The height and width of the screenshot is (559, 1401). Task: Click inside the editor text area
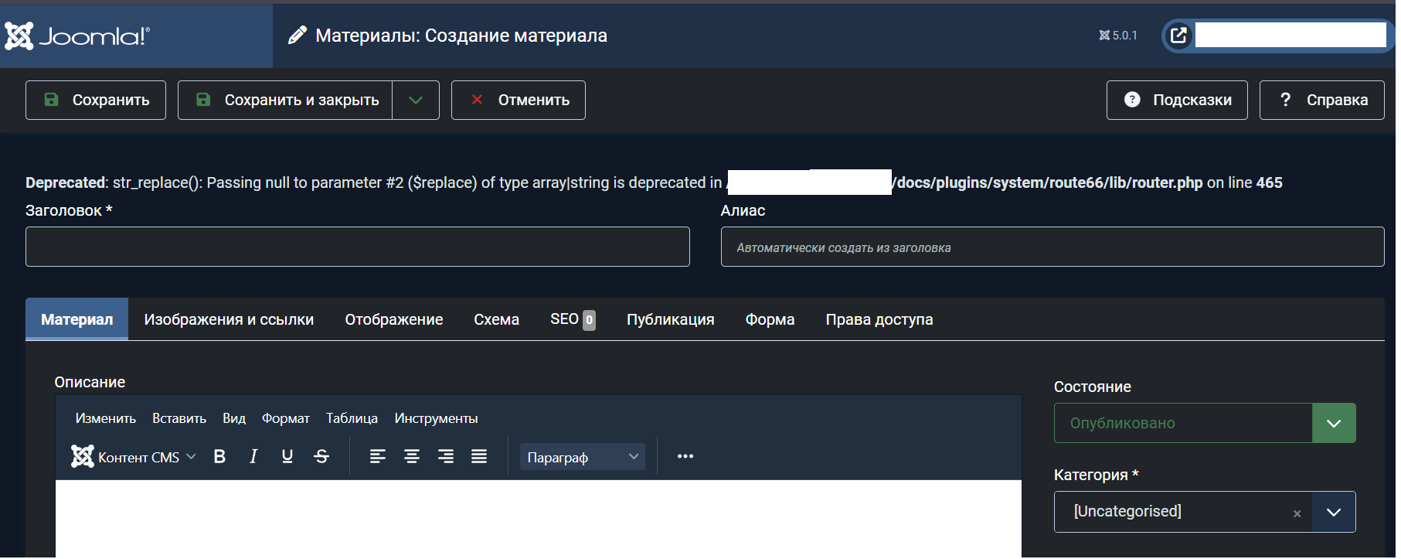[x=539, y=518]
